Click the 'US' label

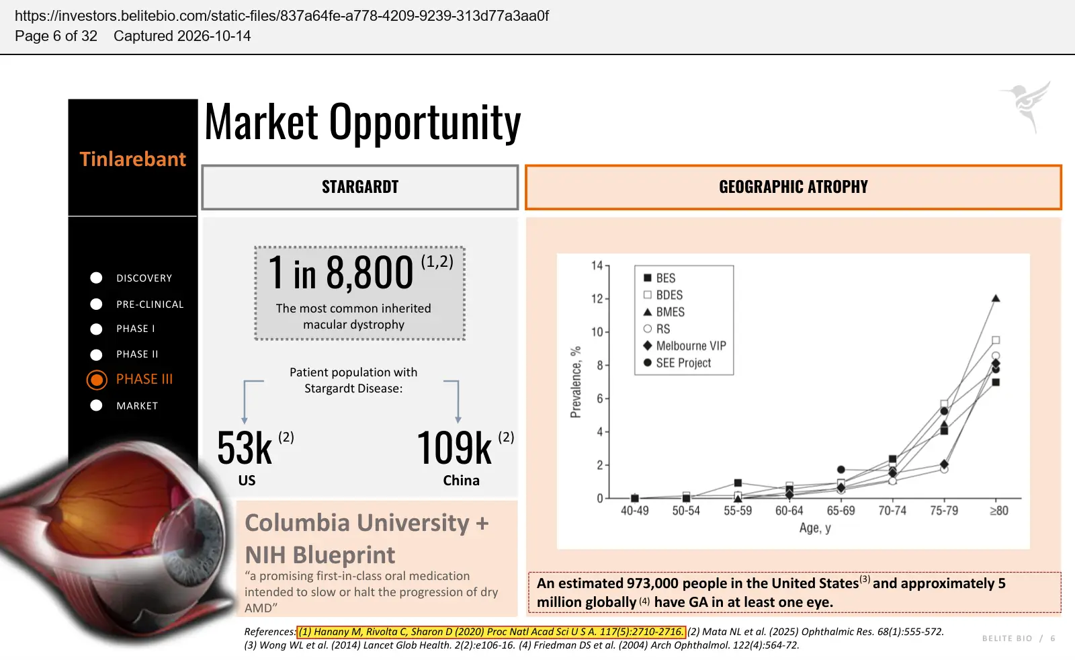coord(247,481)
